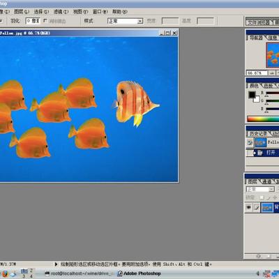279x279 pixels.
Task: Click the zoom out icon in Navigator
Action: coord(271,73)
